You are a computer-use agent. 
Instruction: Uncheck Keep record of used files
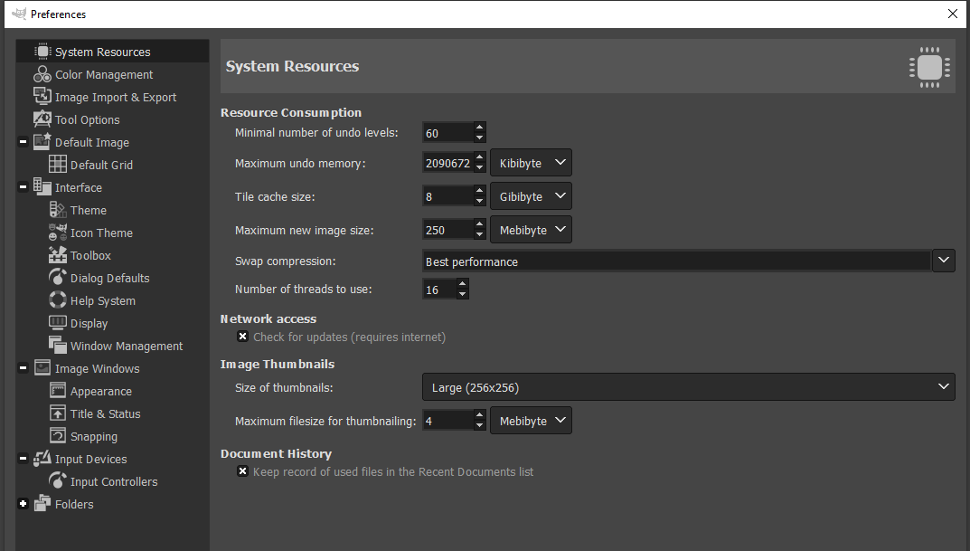242,471
